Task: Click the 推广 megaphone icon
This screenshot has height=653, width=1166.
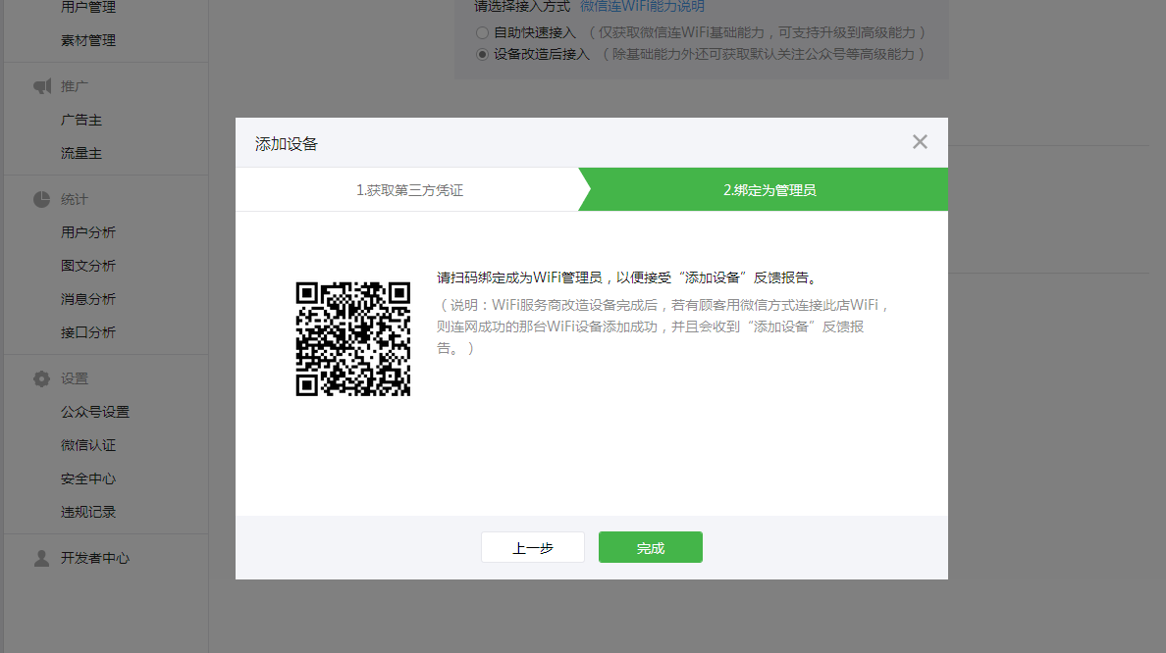Action: click(x=42, y=87)
